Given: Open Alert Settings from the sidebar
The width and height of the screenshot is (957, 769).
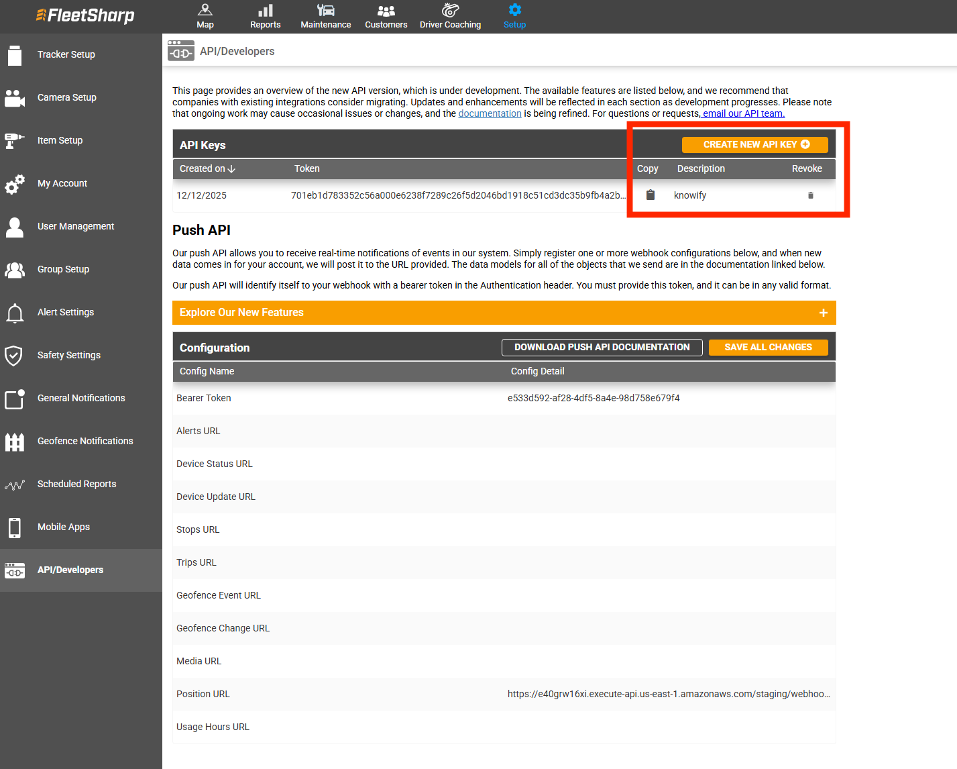Looking at the screenshot, I should (66, 312).
